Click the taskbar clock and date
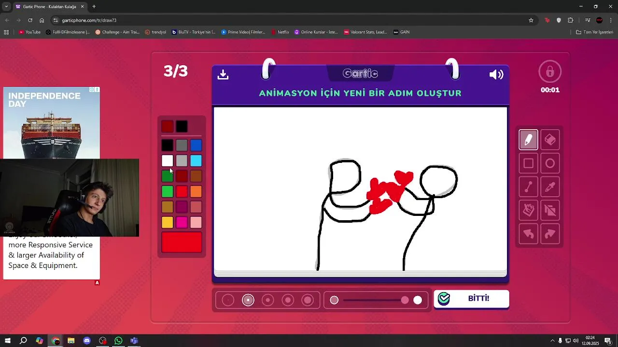This screenshot has height=347, width=618. point(590,341)
